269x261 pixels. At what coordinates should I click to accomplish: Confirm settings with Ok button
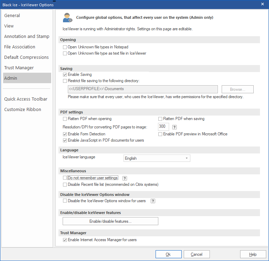[x=168, y=254]
